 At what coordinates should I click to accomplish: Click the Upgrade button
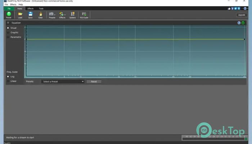tap(242, 15)
